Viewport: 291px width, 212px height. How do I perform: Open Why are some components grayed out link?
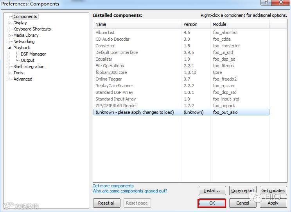(130, 191)
